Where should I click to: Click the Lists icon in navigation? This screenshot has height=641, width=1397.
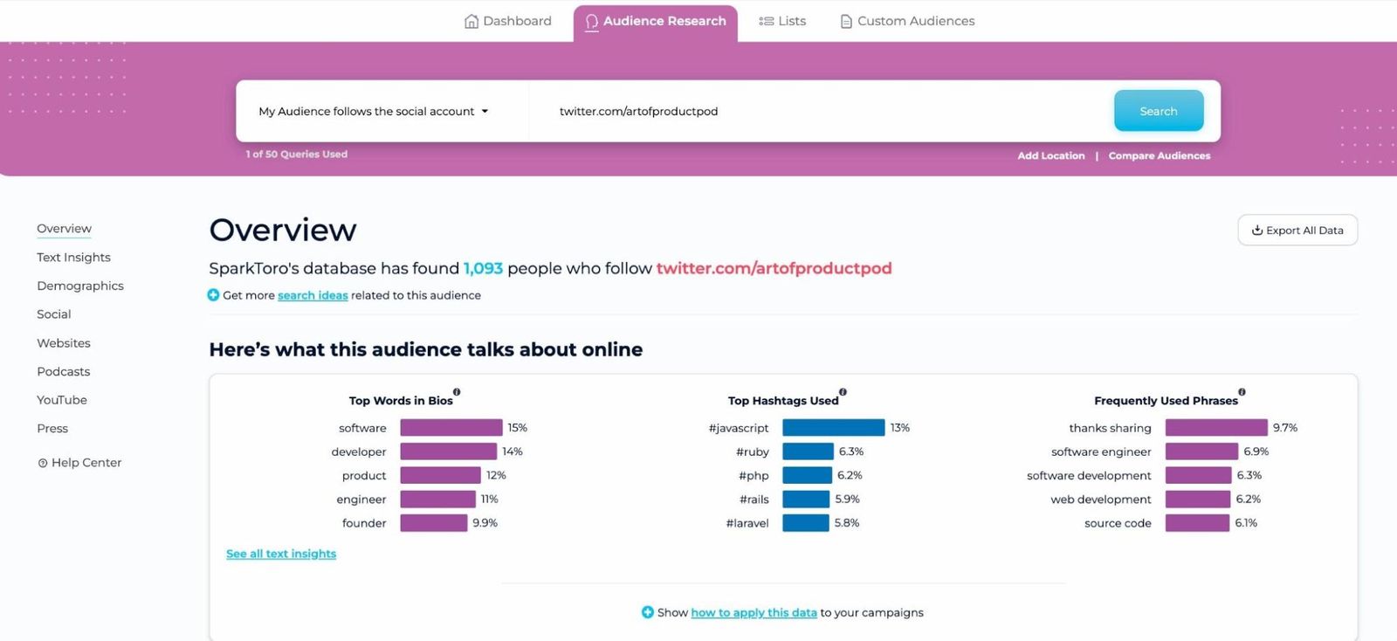point(766,21)
